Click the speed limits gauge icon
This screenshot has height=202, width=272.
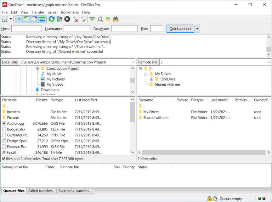(215, 198)
